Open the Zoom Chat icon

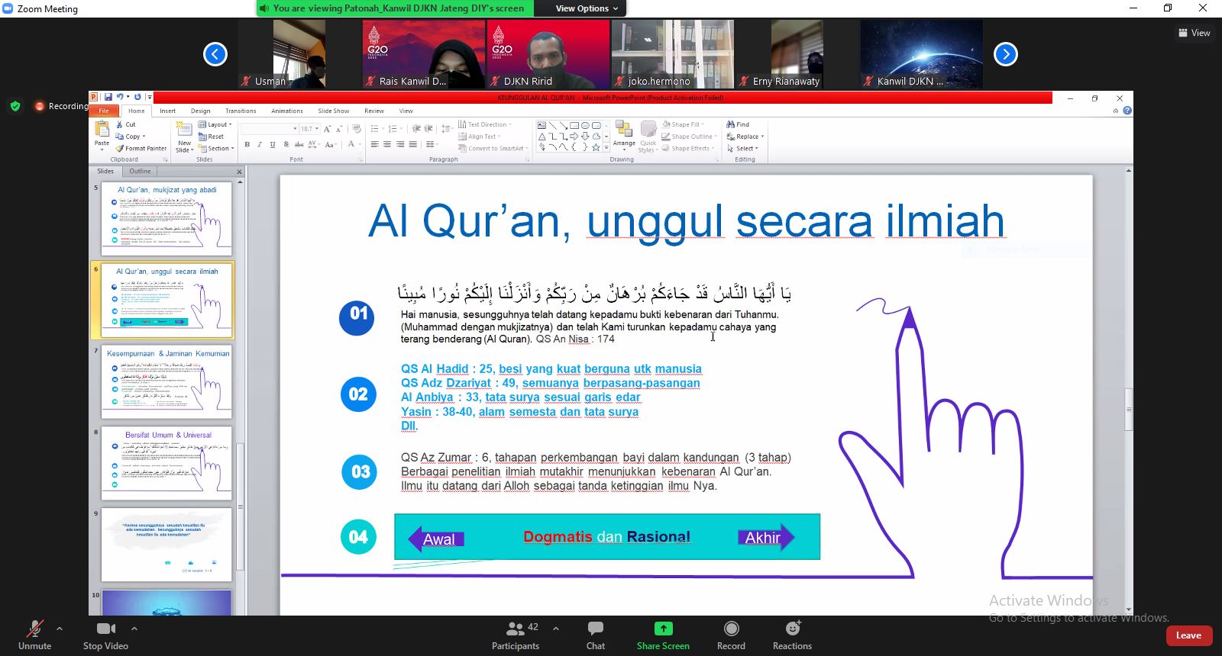(596, 629)
